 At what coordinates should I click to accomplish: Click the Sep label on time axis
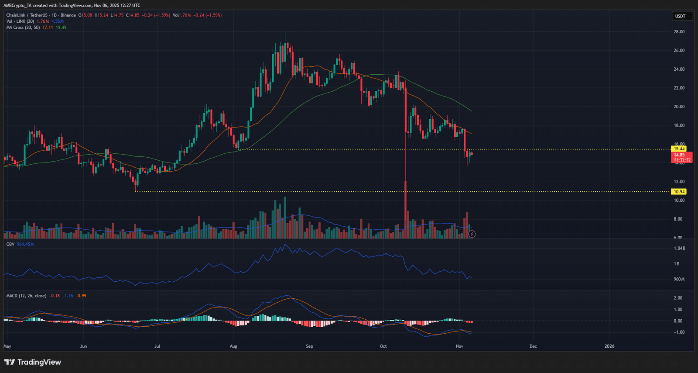point(310,346)
